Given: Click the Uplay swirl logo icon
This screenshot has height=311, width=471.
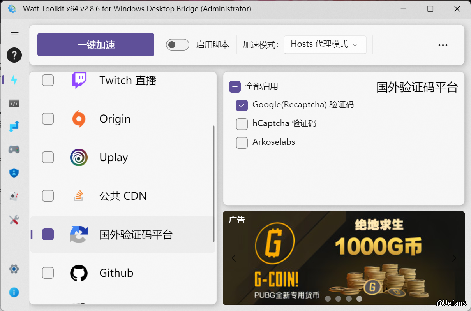Looking at the screenshot, I should coord(79,157).
